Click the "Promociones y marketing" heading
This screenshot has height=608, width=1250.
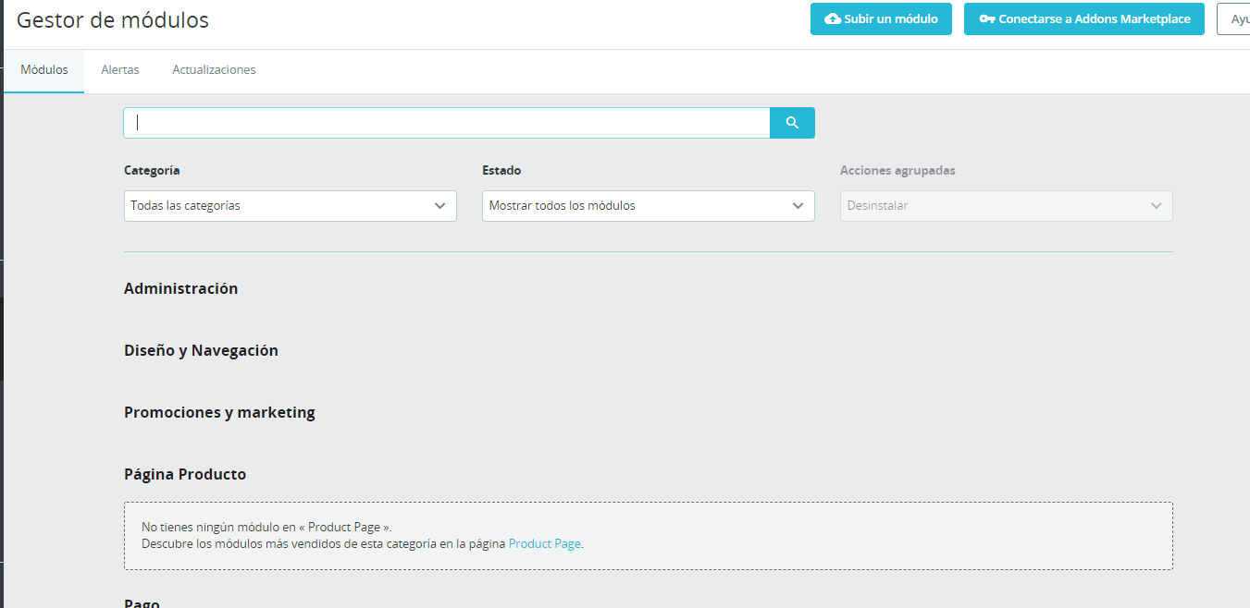coord(219,412)
